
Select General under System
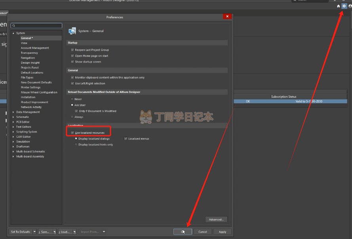(27, 38)
